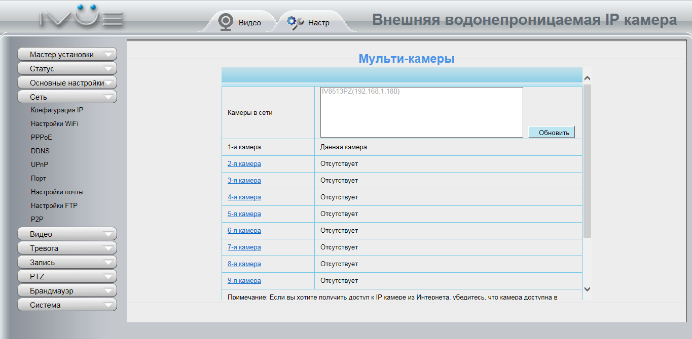Expand the PTZ section
Screen dimensions: 692x339
click(x=67, y=276)
